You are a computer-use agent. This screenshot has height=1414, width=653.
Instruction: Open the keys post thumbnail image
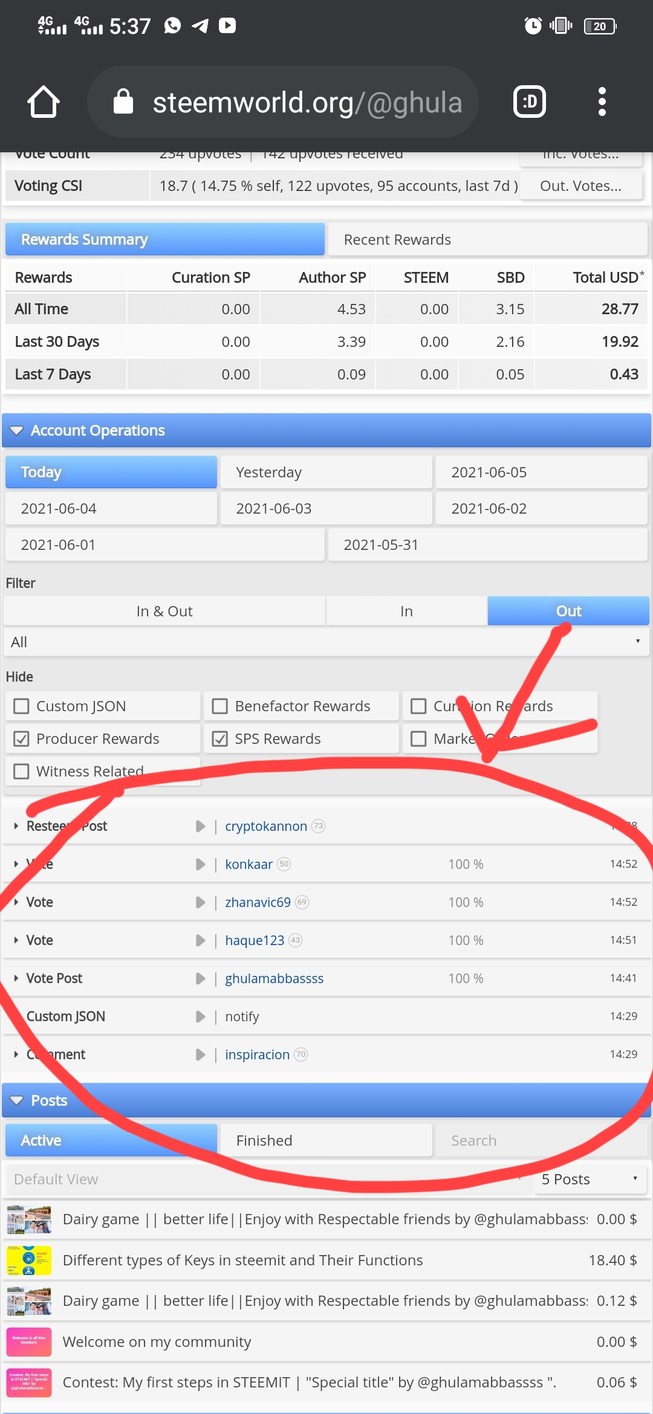29,1261
